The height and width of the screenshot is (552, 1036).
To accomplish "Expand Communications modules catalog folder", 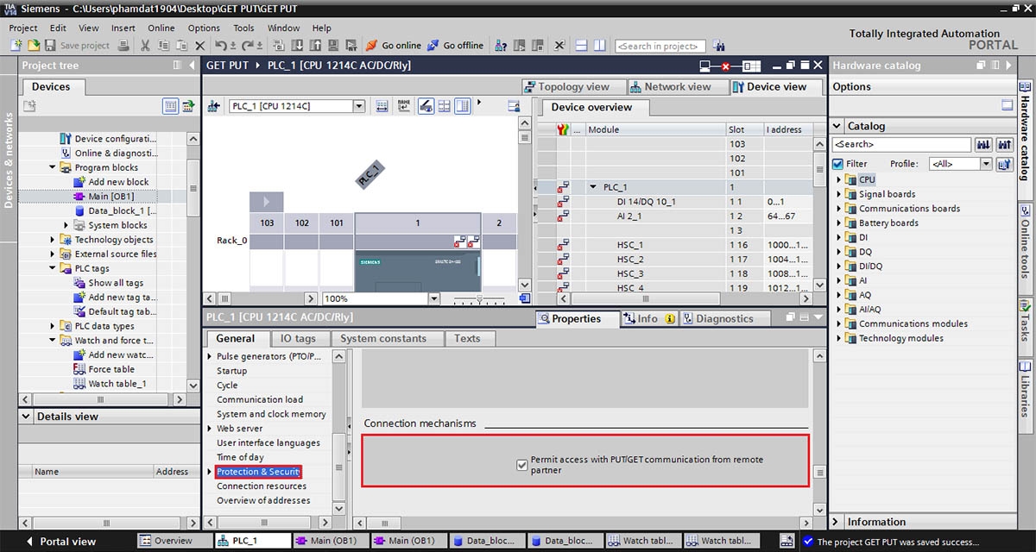I will (838, 324).
